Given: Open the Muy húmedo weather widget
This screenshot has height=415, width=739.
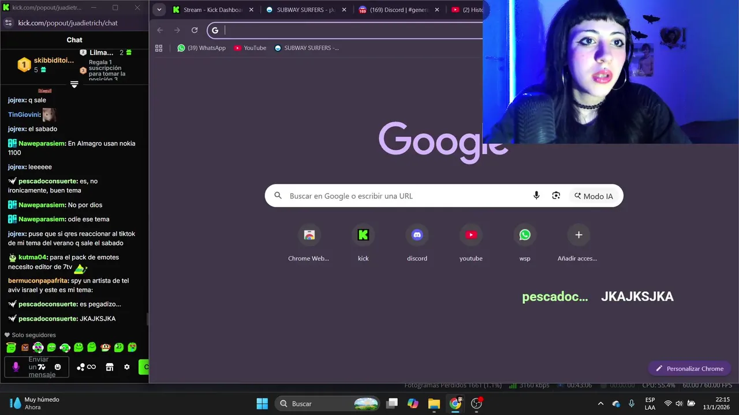Looking at the screenshot, I should click(35, 403).
